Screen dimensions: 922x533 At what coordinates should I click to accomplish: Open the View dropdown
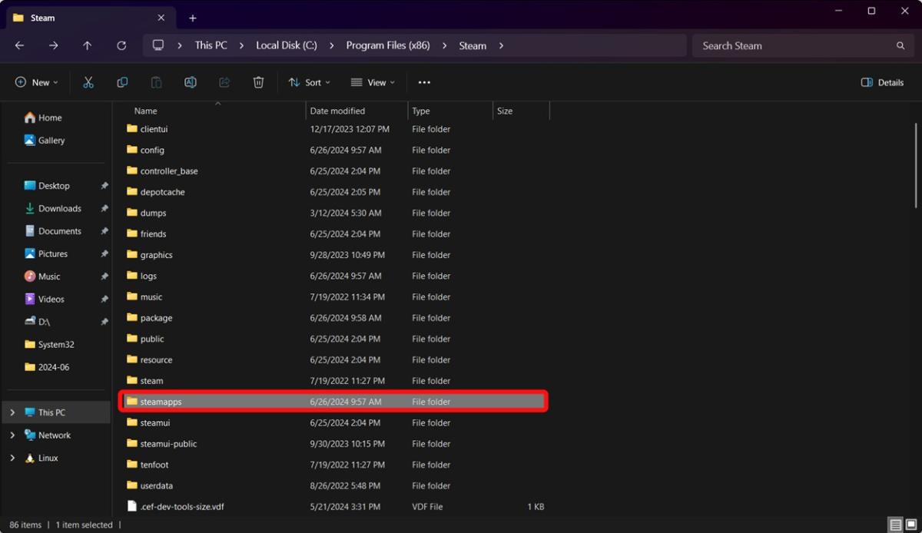372,82
